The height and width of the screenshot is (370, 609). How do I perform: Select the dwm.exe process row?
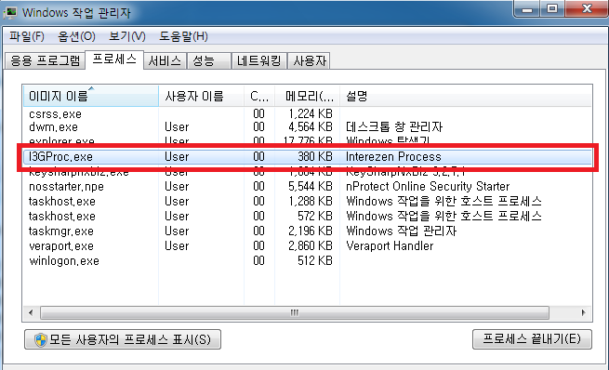307,127
